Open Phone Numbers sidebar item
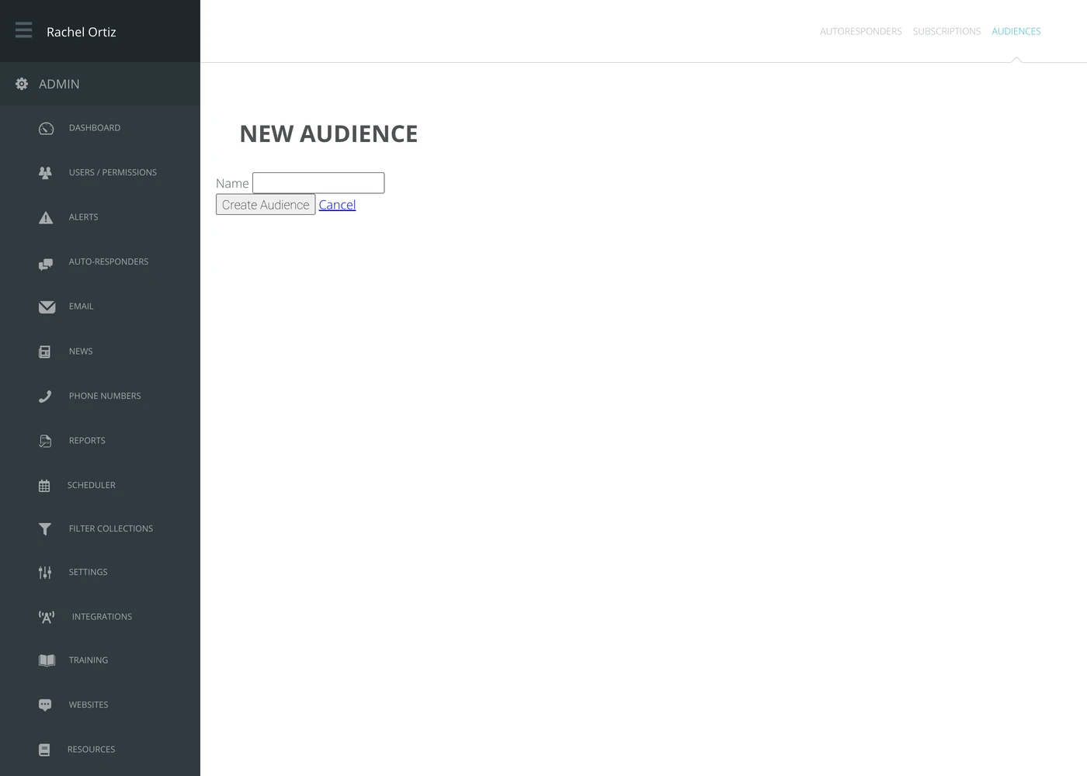Viewport: 1087px width, 776px height. pos(105,396)
